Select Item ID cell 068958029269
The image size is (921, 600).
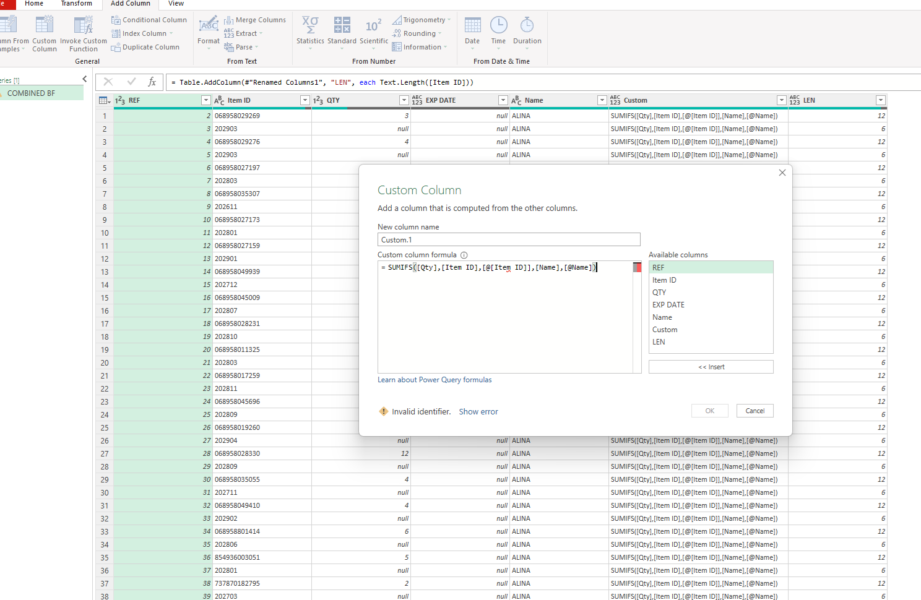click(x=262, y=116)
